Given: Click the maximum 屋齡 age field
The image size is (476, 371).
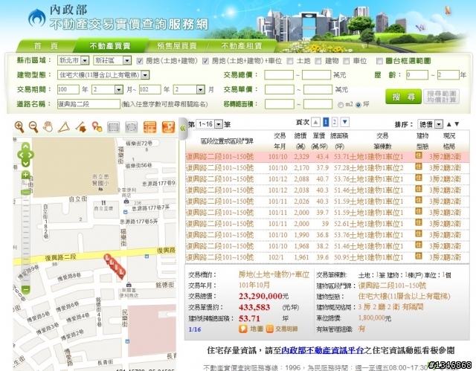Looking at the screenshot, I should [x=448, y=75].
